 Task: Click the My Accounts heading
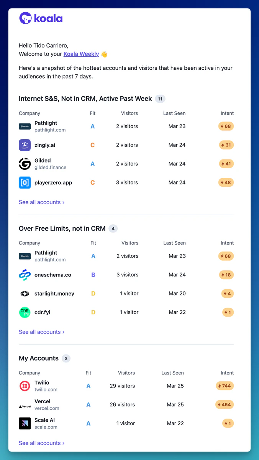point(39,358)
